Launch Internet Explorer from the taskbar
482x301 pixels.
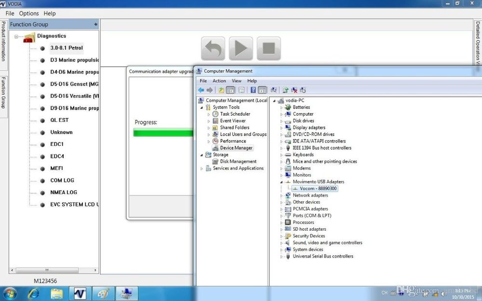pos(34,294)
